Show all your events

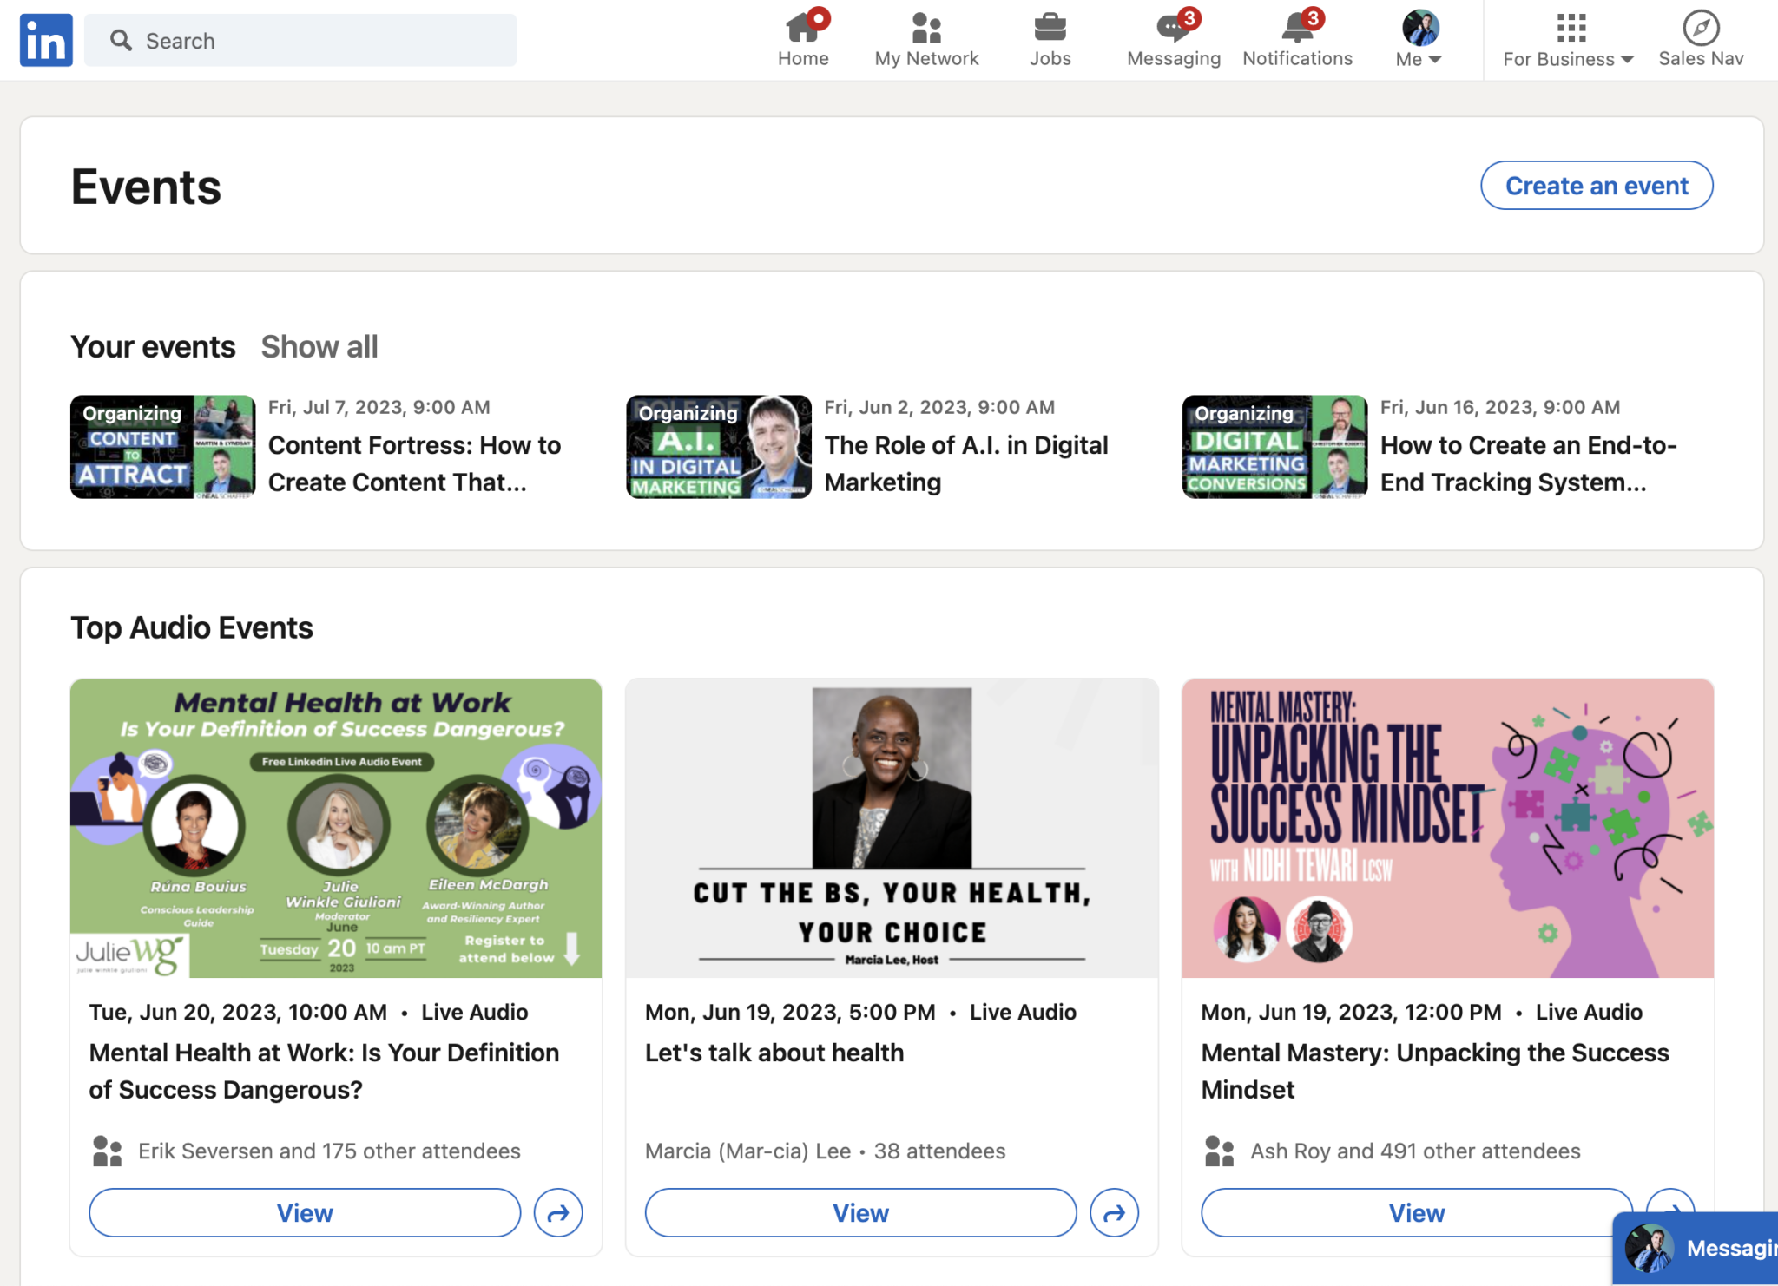pyautogui.click(x=319, y=347)
